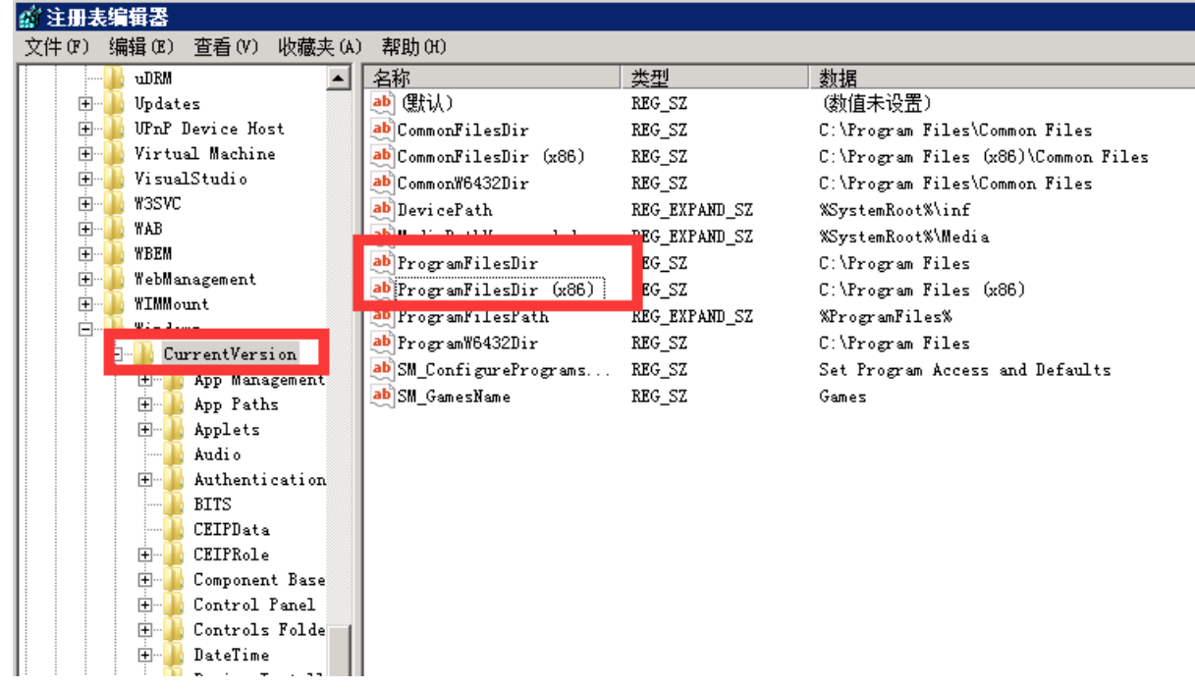Open the 查看(V) menu
The image size is (1195, 690).
[x=226, y=47]
